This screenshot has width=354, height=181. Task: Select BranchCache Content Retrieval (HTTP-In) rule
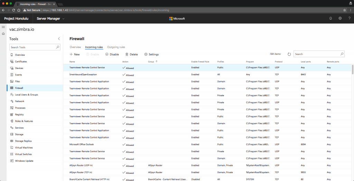[207, 179]
